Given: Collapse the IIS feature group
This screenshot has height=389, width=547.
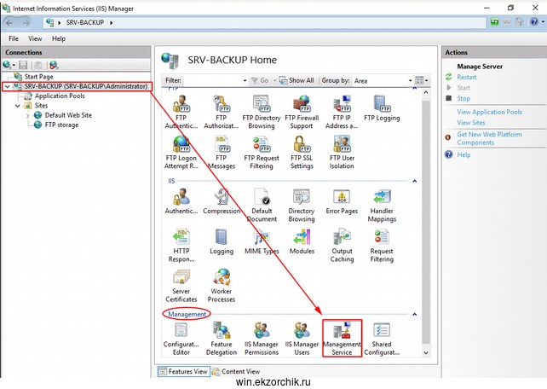Looking at the screenshot, I should coord(414,181).
